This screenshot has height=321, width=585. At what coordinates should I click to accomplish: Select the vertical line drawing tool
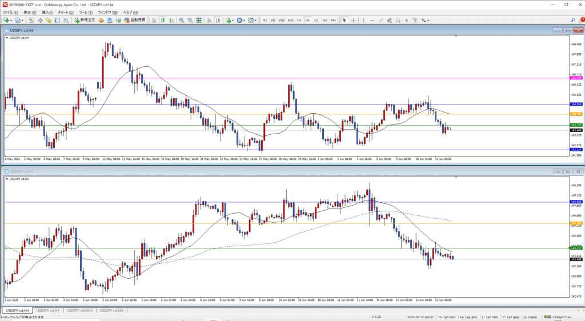364,20
